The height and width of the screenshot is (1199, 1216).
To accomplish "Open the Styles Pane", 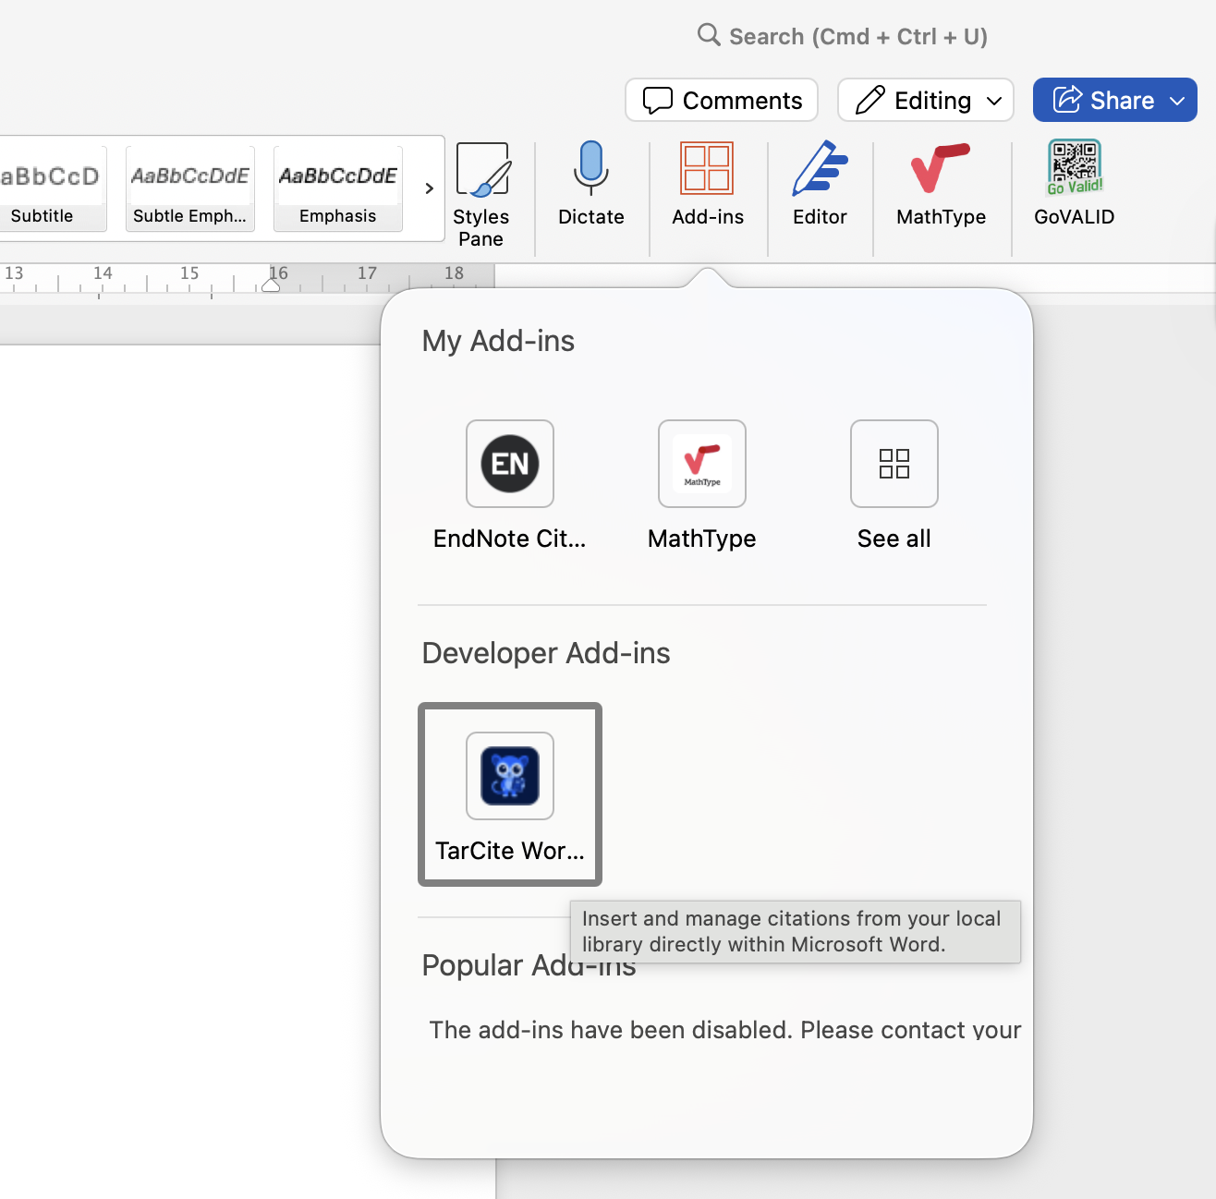I will pos(481,195).
